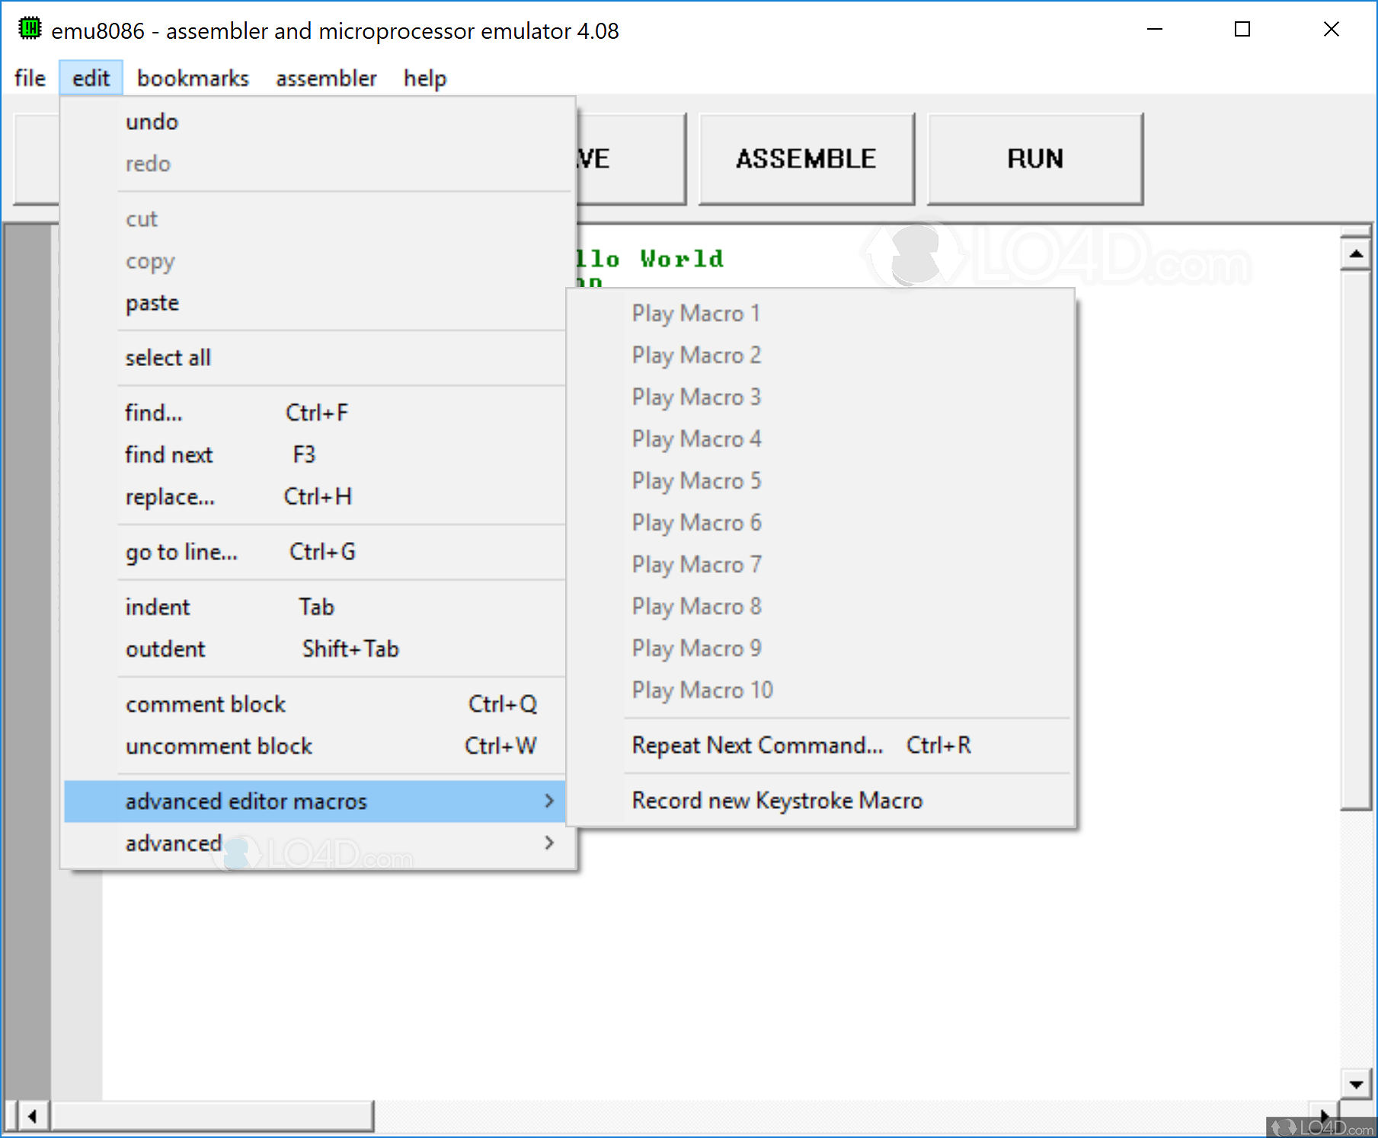Open the assembler menu
This screenshot has width=1378, height=1138.
(x=326, y=78)
